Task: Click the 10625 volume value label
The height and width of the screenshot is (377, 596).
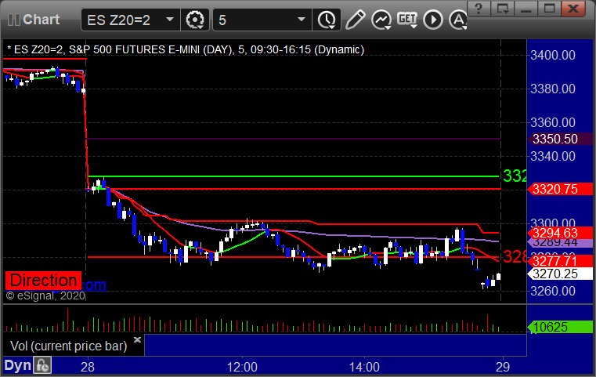Action: [560, 327]
